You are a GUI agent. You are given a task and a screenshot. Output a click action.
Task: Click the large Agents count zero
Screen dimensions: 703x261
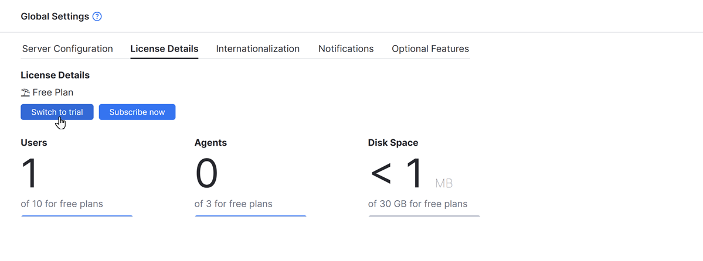point(206,174)
